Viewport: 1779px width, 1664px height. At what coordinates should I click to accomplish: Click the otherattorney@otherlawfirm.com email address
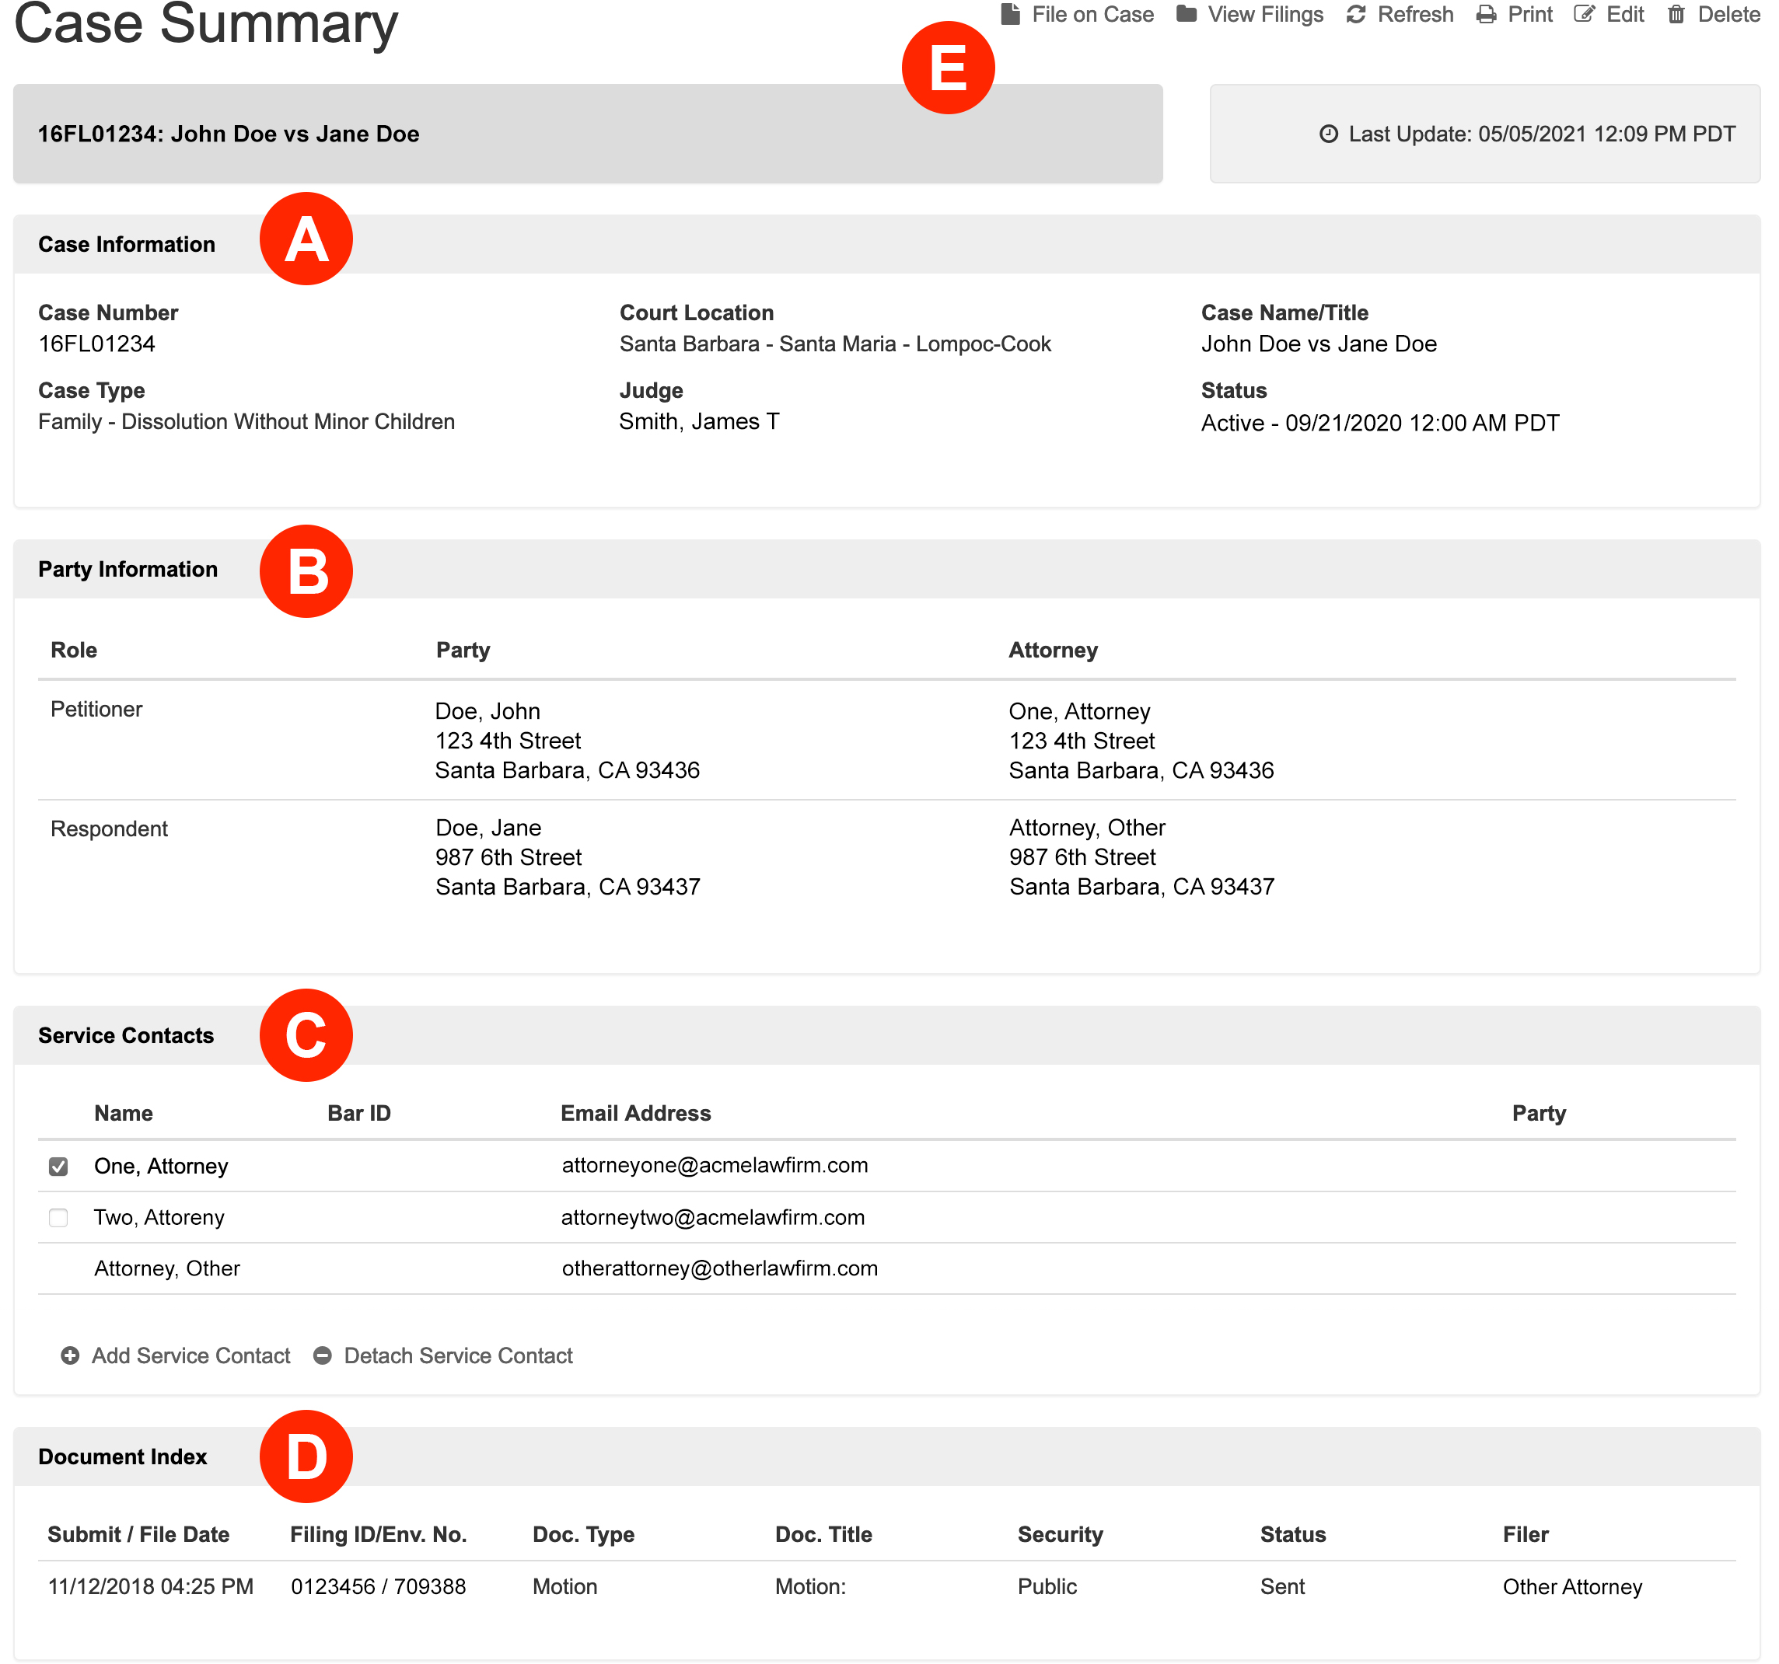click(719, 1268)
